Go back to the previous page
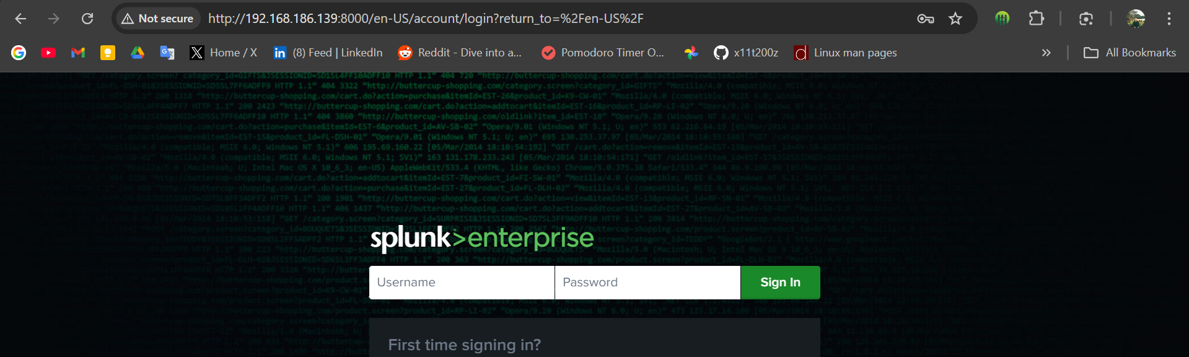This screenshot has width=1189, height=357. (20, 19)
